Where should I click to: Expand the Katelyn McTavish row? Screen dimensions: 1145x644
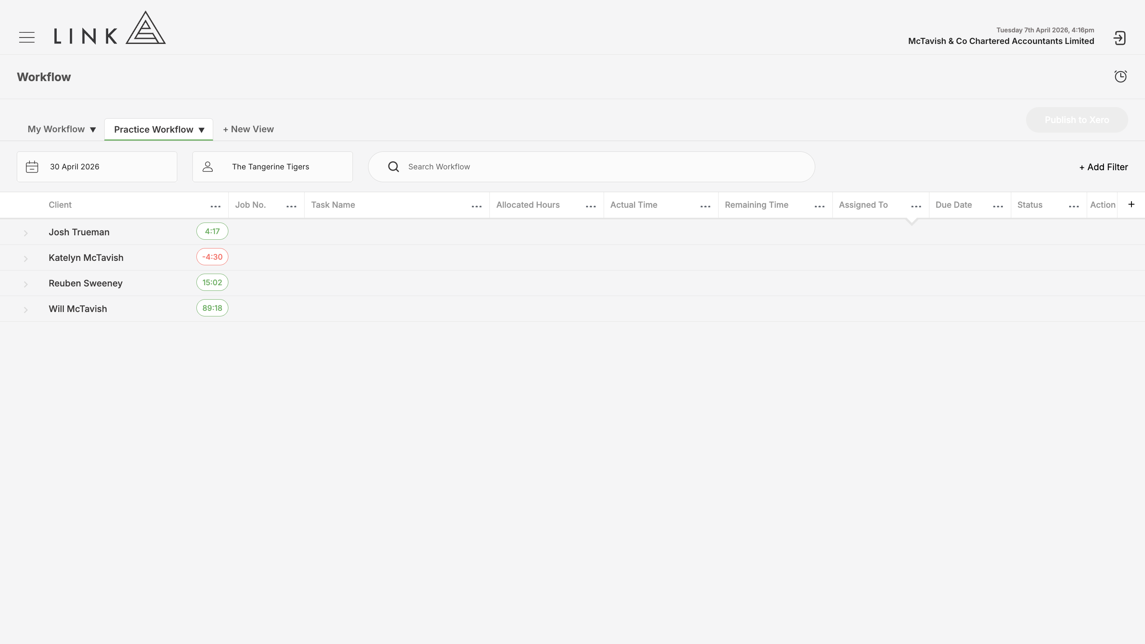pyautogui.click(x=26, y=259)
